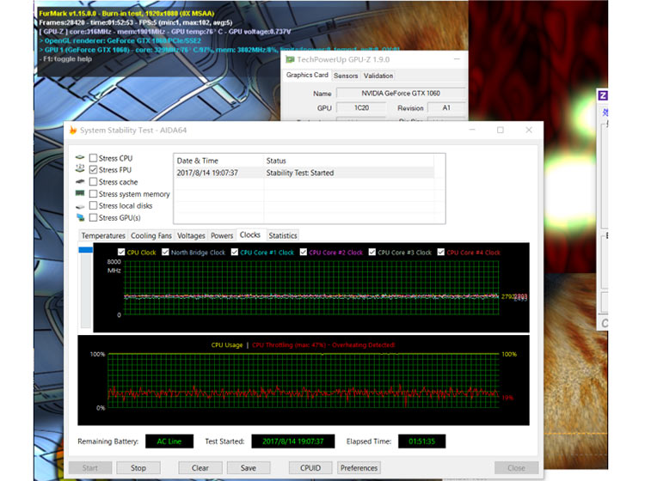
Task: Click the log date '2017/8/14 19:07:37' cell
Action: point(207,173)
